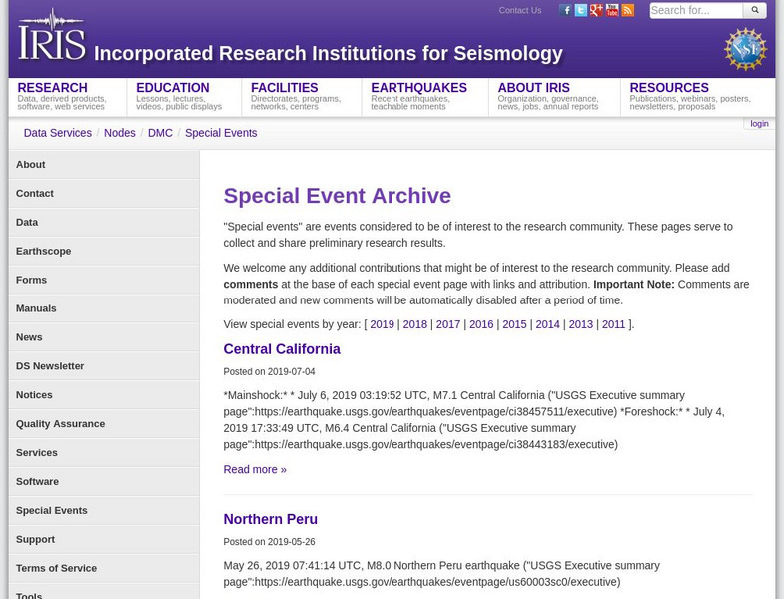View special events for 2019
The height and width of the screenshot is (599, 784).
click(382, 324)
